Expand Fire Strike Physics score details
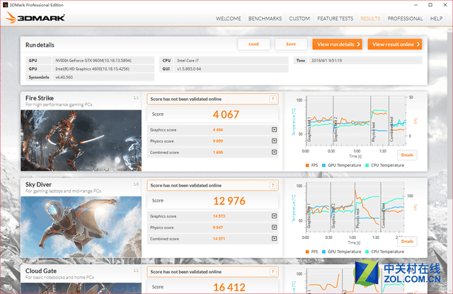 coord(274,141)
